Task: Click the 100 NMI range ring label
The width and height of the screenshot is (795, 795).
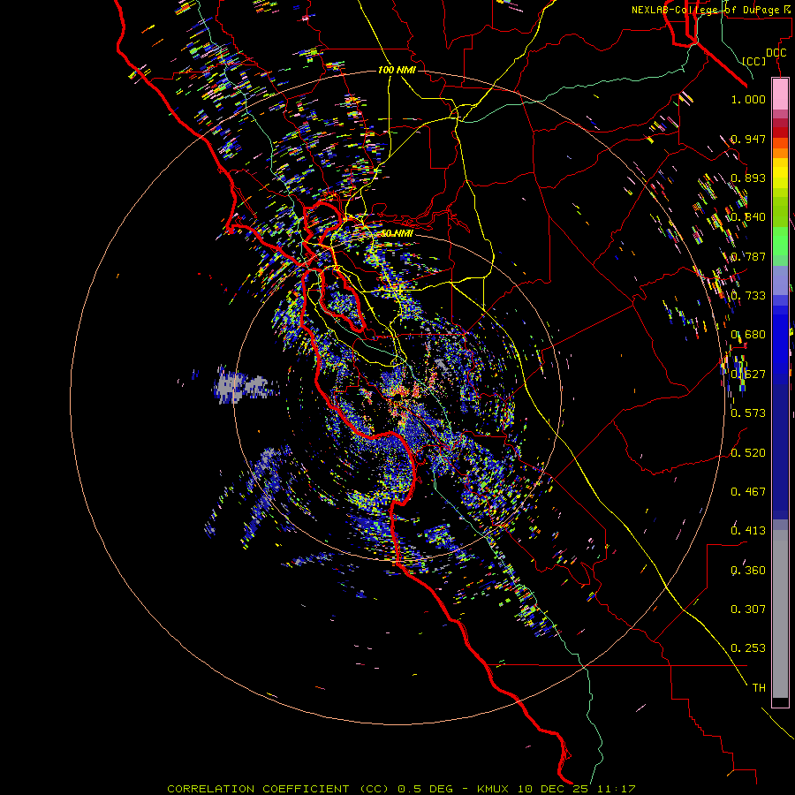Action: [397, 70]
